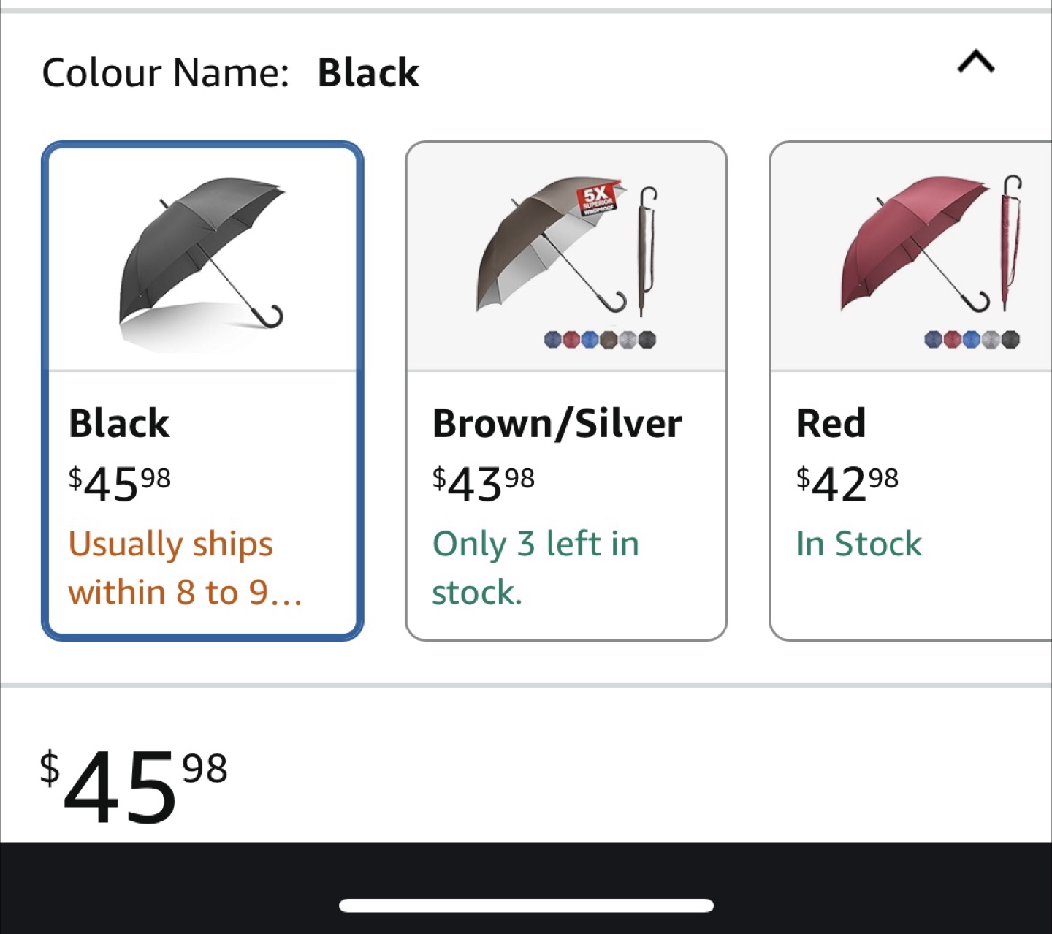Screen dimensions: 1052x934
Task: Tap "Only 3 left in stock." message
Action: 535,568
